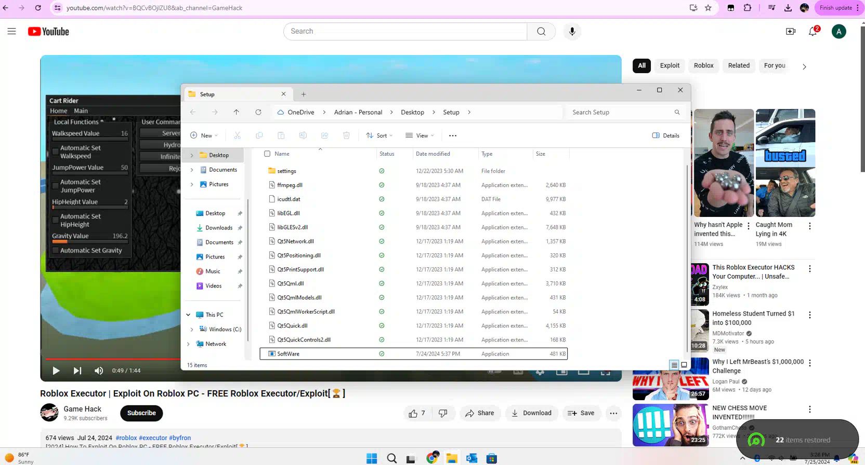Open taskbar Search magnifier
This screenshot has width=865, height=465.
click(x=392, y=458)
